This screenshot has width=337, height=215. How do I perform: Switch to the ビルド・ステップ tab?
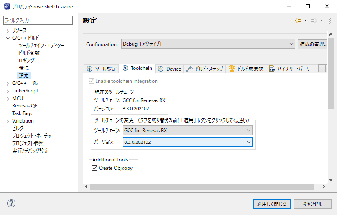(204, 69)
